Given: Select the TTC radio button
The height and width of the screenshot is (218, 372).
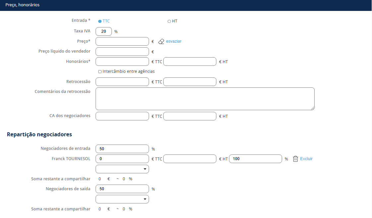Looking at the screenshot, I should coord(100,21).
